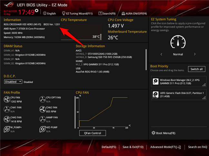Image resolution: width=209 pixels, height=156 pixels.
Task: Click the 26°C motherboard temperature value
Action: point(113,38)
